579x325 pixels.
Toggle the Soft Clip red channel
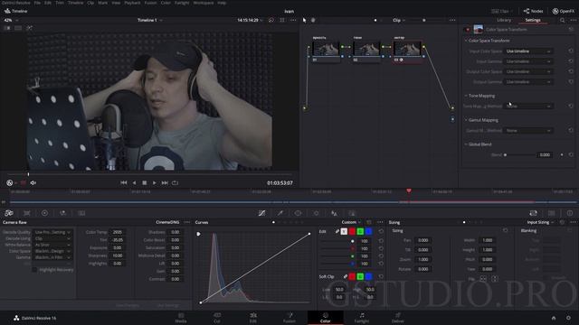pyautogui.click(x=352, y=276)
